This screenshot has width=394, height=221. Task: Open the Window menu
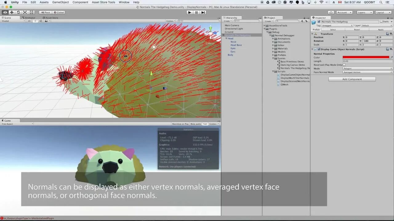click(124, 2)
